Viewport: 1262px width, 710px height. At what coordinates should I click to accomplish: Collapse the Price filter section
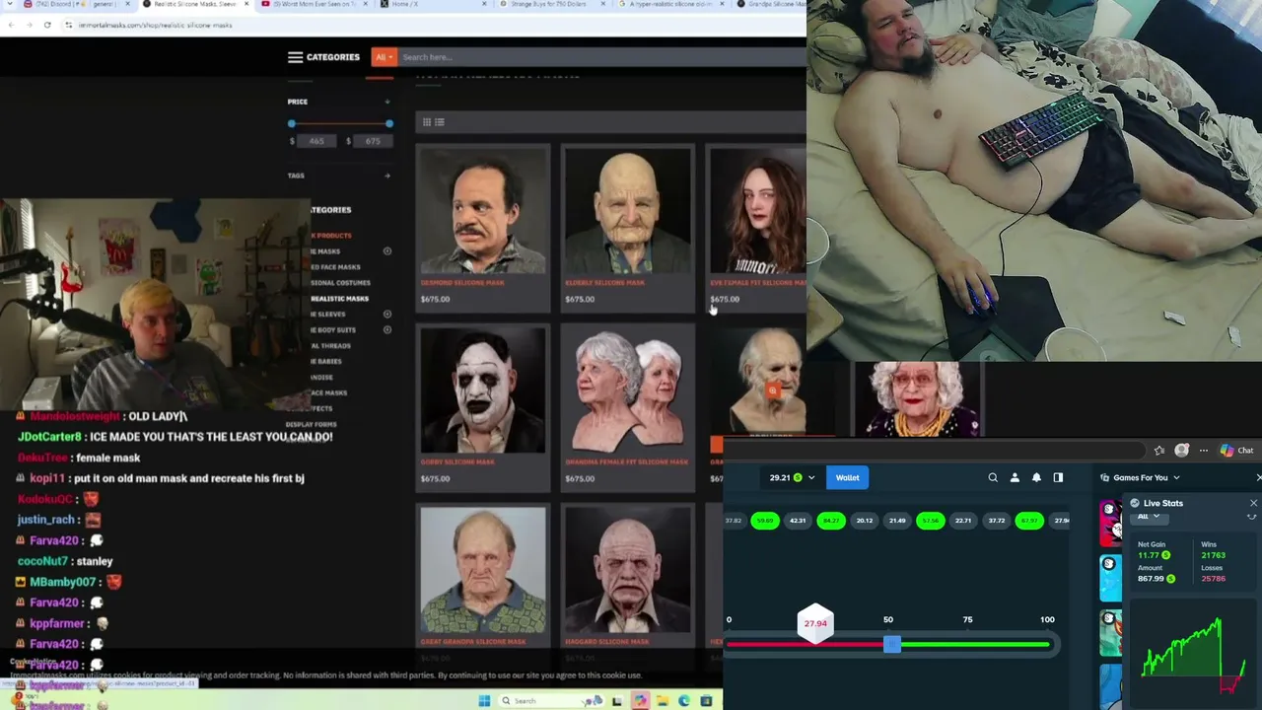pos(387,102)
